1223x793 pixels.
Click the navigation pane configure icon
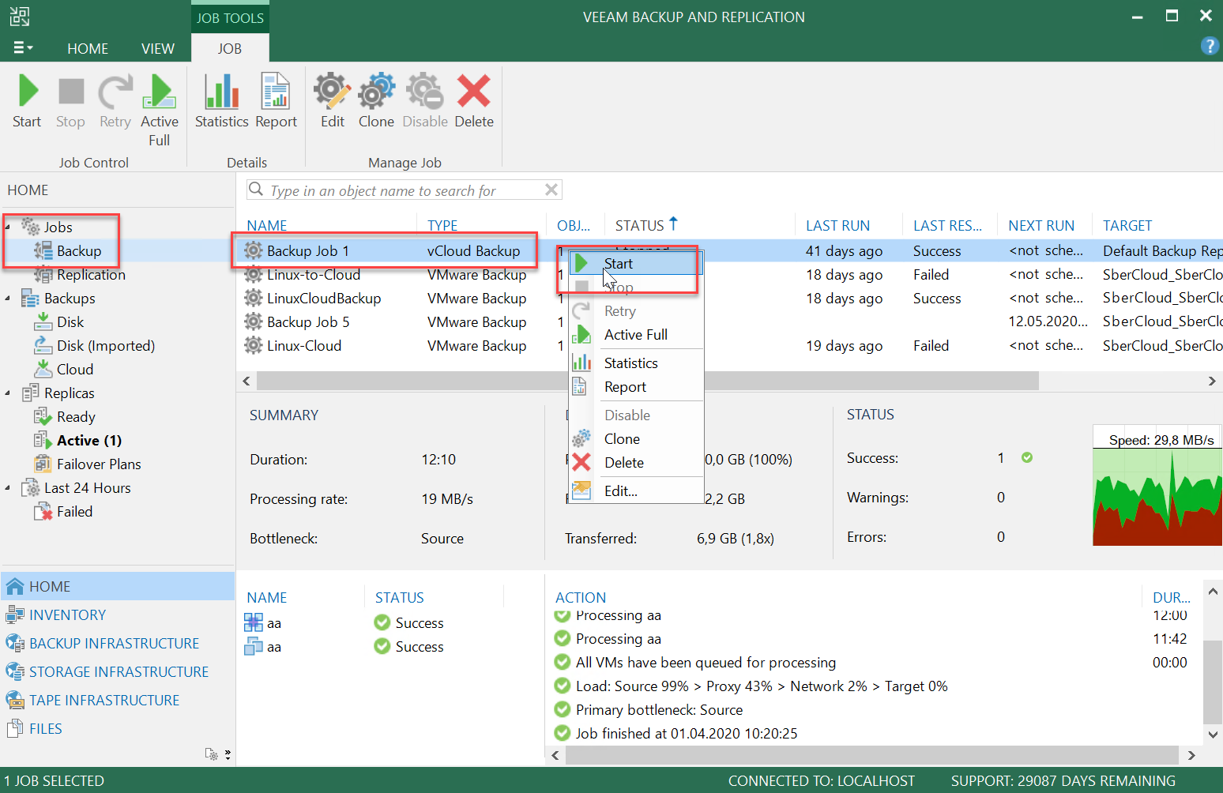coord(212,754)
